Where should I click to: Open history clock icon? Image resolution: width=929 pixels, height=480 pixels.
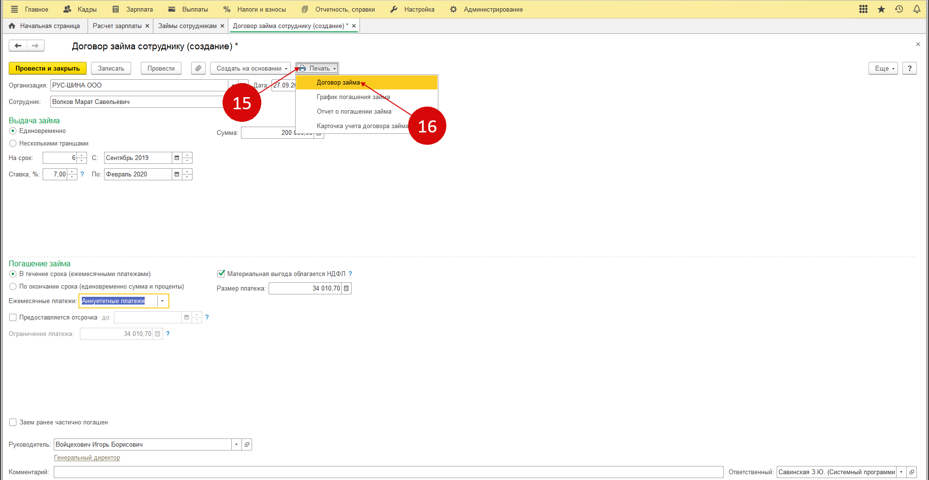point(899,9)
